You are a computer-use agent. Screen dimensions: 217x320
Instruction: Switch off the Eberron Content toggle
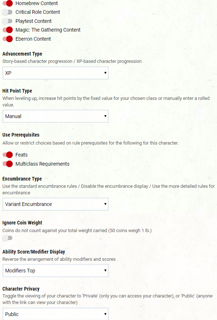click(x=8, y=39)
